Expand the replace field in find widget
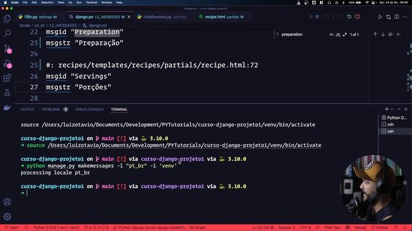Viewport: 412px width, 231px height. tap(277, 34)
